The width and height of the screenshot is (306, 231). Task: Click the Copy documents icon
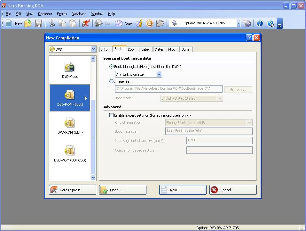click(x=62, y=23)
